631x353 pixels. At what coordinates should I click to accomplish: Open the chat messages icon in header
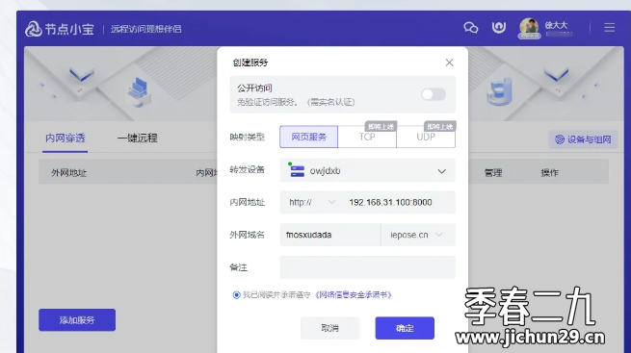(x=471, y=28)
